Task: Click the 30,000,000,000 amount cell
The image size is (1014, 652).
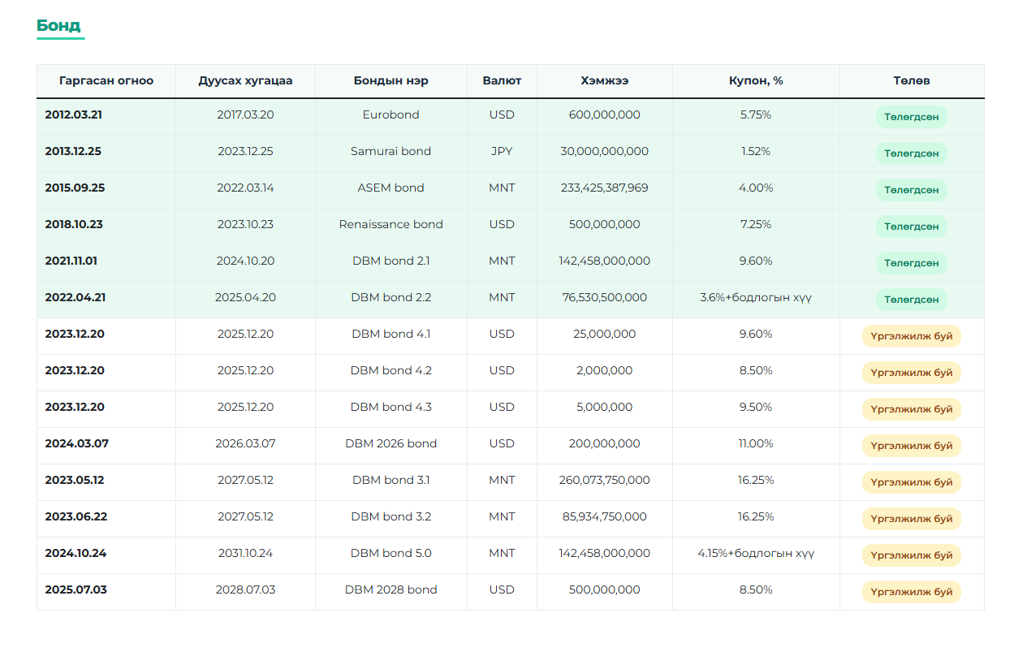Action: point(604,152)
